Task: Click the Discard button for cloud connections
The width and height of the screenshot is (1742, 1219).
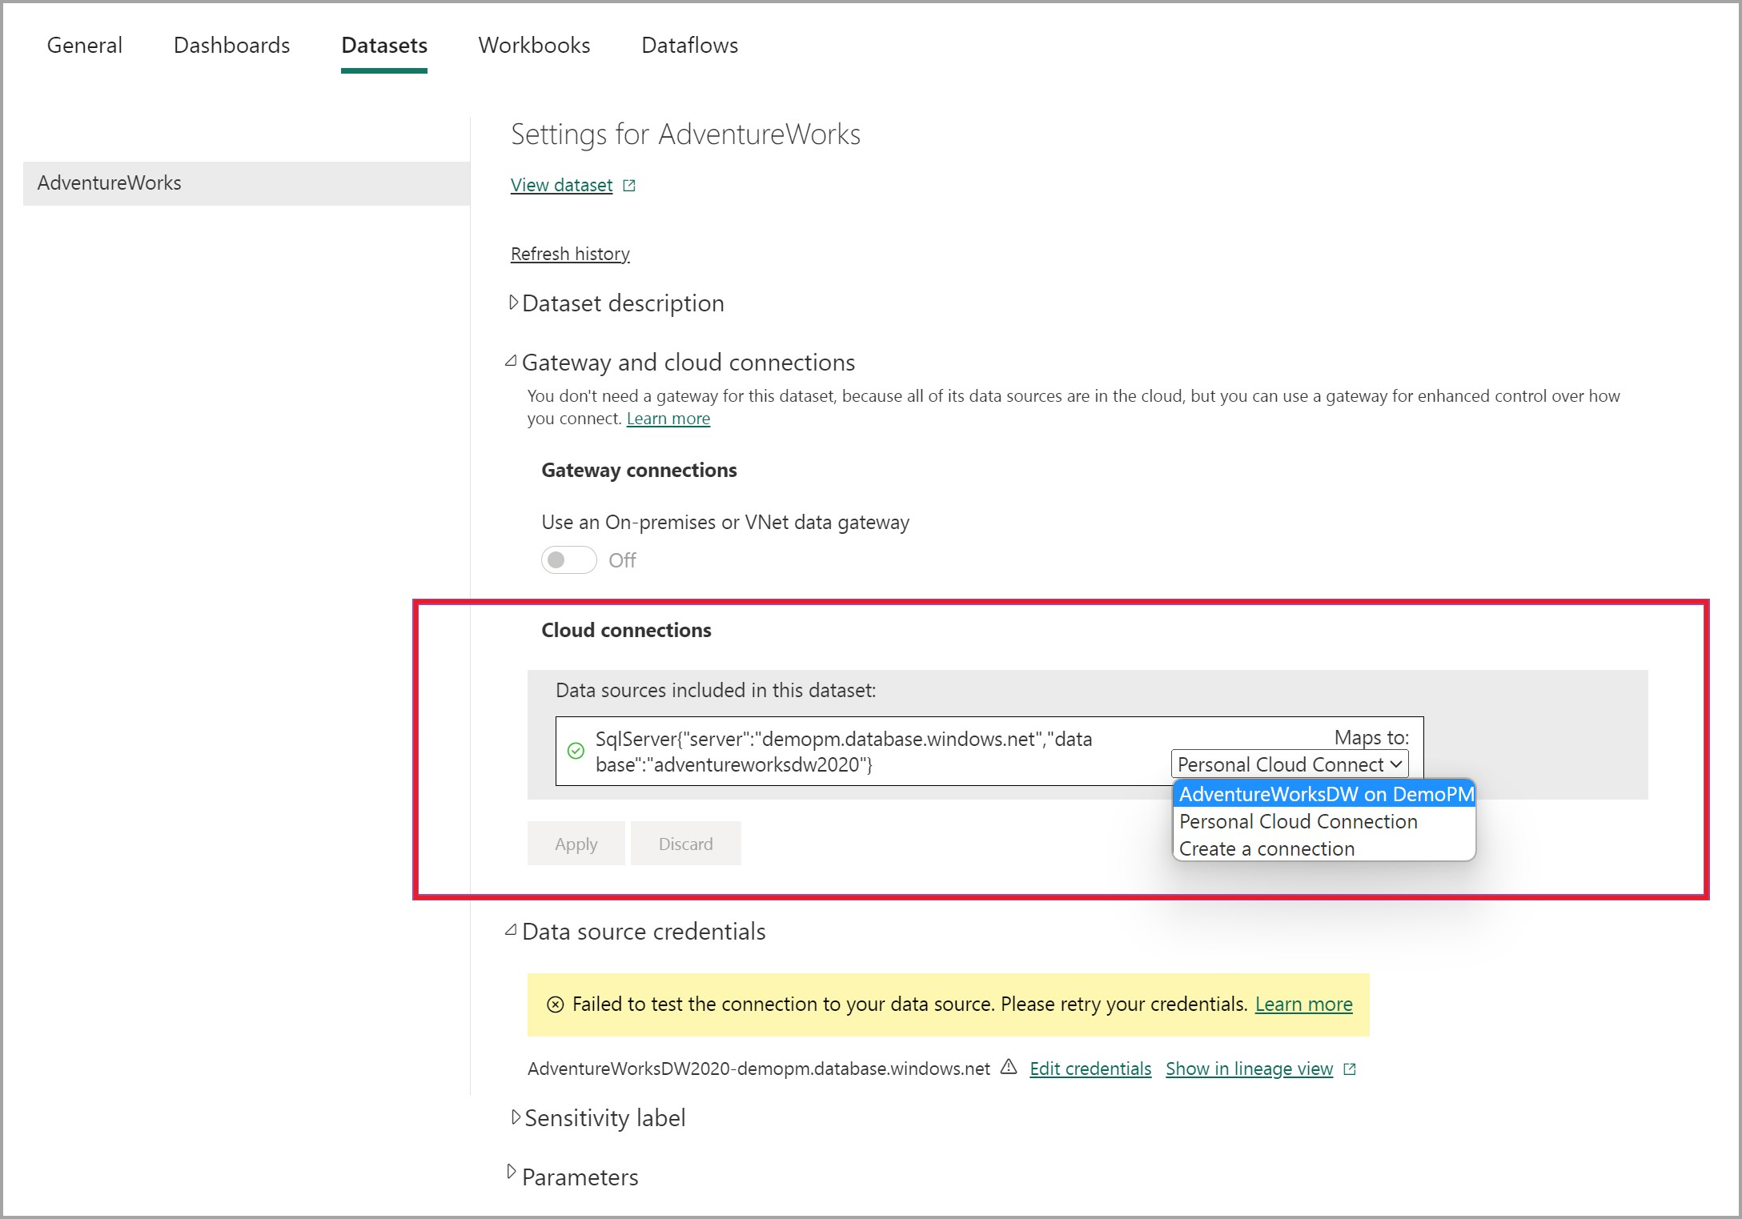Action: [x=686, y=843]
